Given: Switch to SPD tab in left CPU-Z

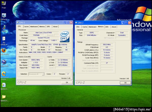Looking at the screenshot, I should tap(48, 26).
